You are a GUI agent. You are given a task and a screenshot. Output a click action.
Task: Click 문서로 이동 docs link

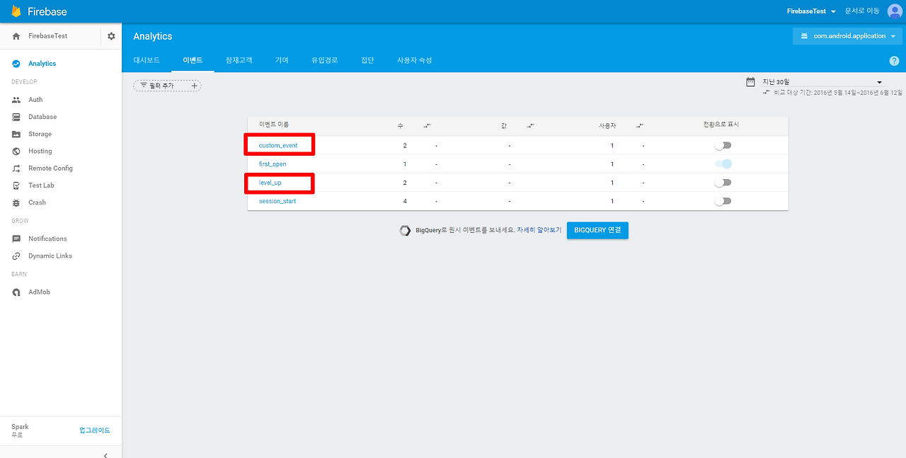862,11
